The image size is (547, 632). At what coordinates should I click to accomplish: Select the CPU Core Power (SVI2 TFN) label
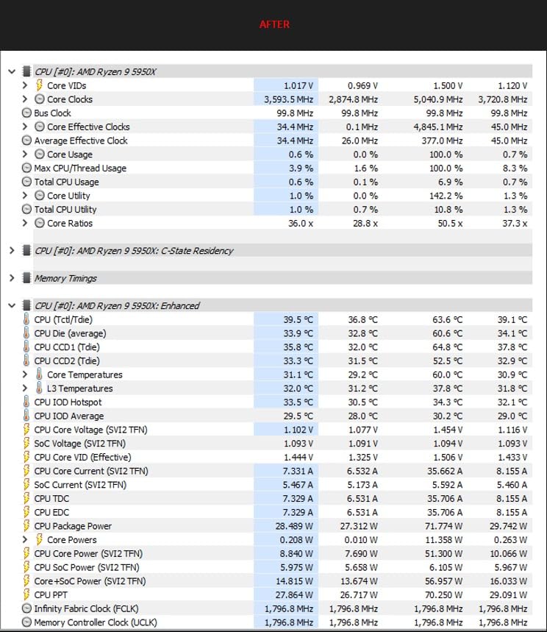click(x=88, y=553)
